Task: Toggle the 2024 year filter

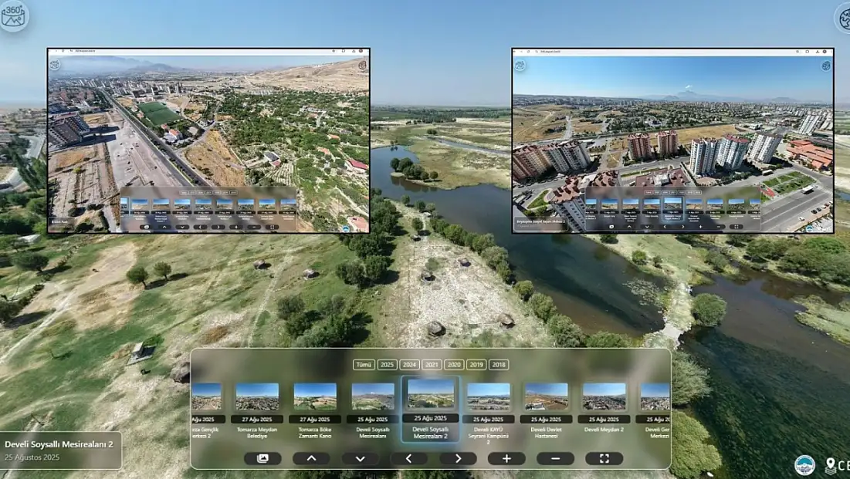Action: coord(409,364)
